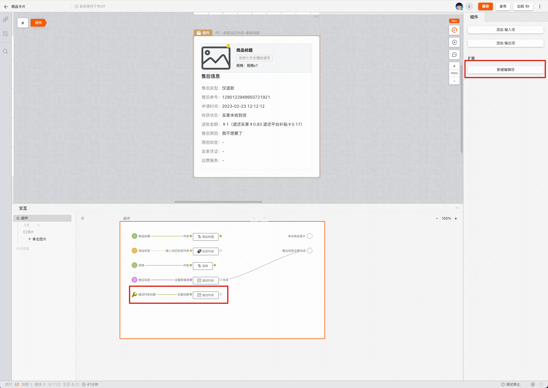Viewport: 548px width, 388px height.
Task: Publish using the 发布 button
Action: [503, 6]
